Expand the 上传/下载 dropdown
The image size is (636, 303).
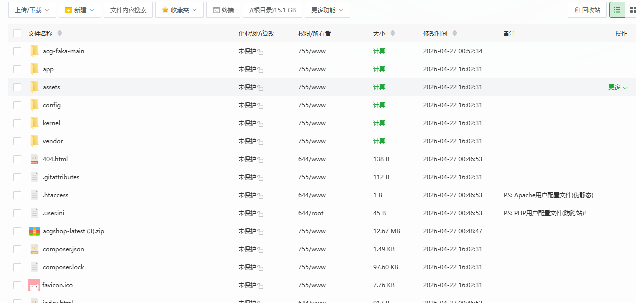click(32, 10)
